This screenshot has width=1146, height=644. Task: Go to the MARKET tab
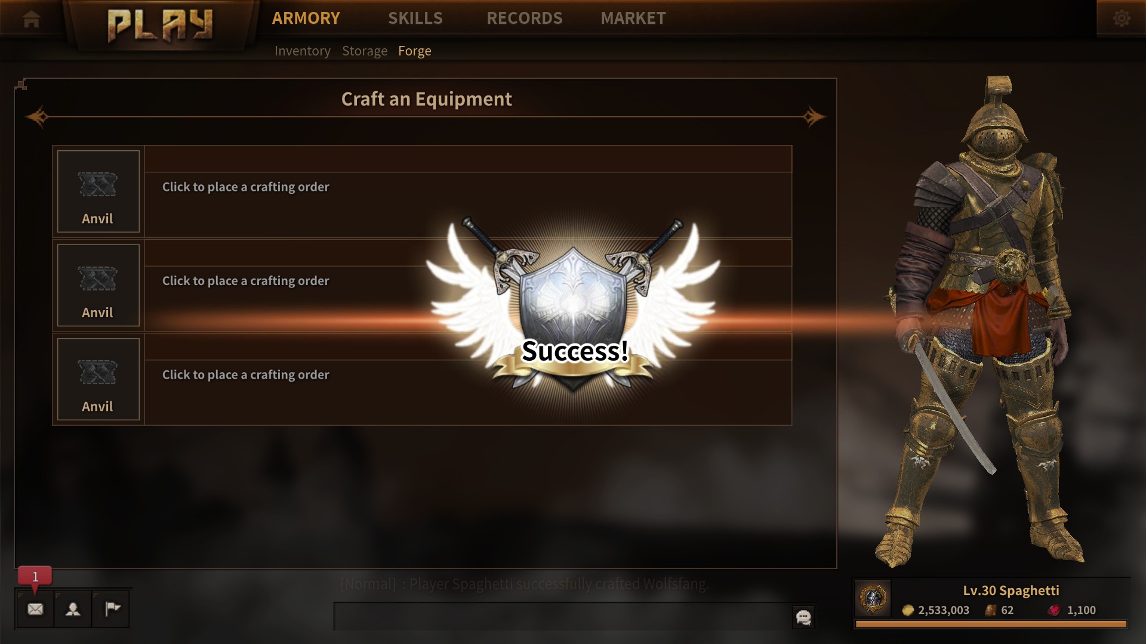point(633,18)
